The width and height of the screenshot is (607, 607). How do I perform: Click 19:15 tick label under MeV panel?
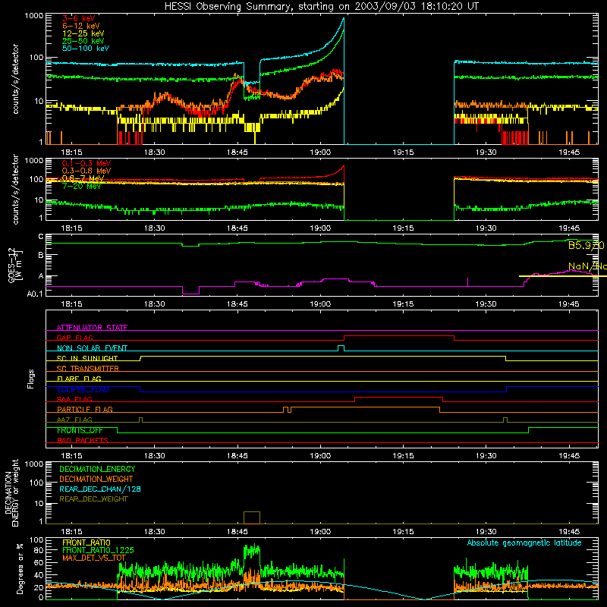[403, 228]
